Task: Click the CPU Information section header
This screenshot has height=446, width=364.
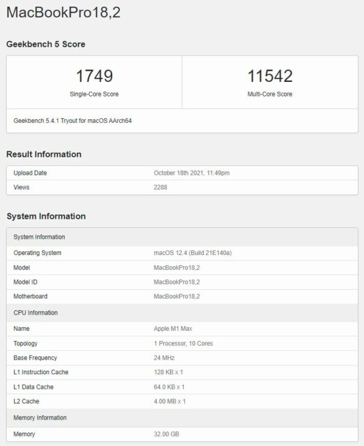Action: tap(182, 313)
